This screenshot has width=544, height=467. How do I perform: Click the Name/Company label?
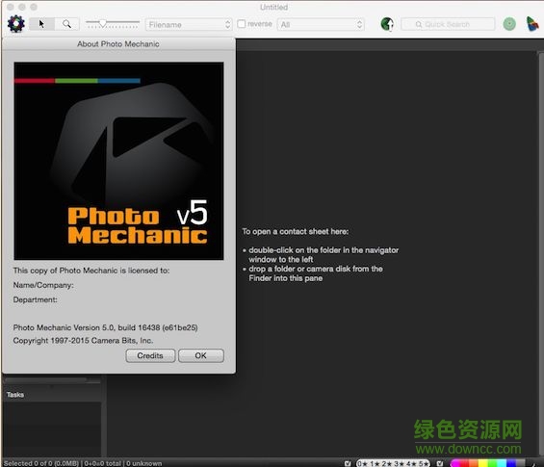point(43,285)
